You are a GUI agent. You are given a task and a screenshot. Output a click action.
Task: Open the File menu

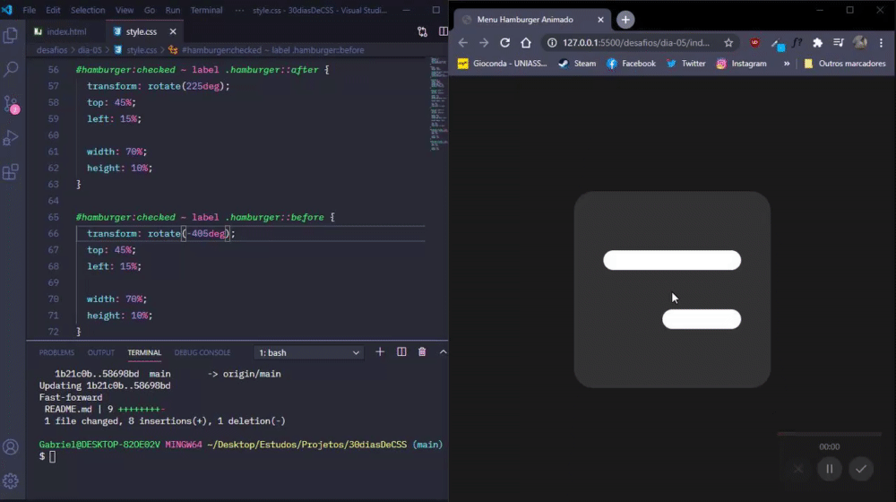pyautogui.click(x=30, y=10)
